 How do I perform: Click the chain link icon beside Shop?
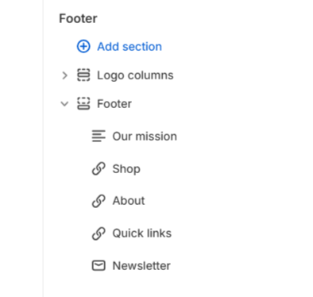pos(99,168)
